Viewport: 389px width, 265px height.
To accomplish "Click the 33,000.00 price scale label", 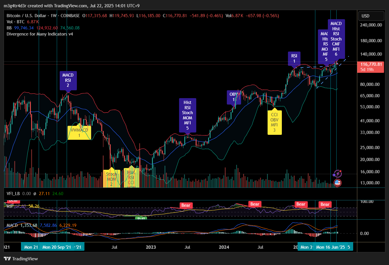I will click(370, 132).
